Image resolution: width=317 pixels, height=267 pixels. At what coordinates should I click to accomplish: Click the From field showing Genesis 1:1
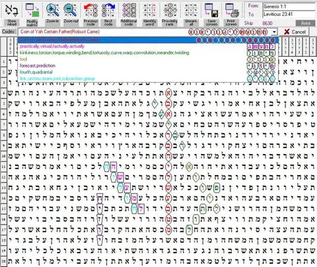tap(289, 7)
